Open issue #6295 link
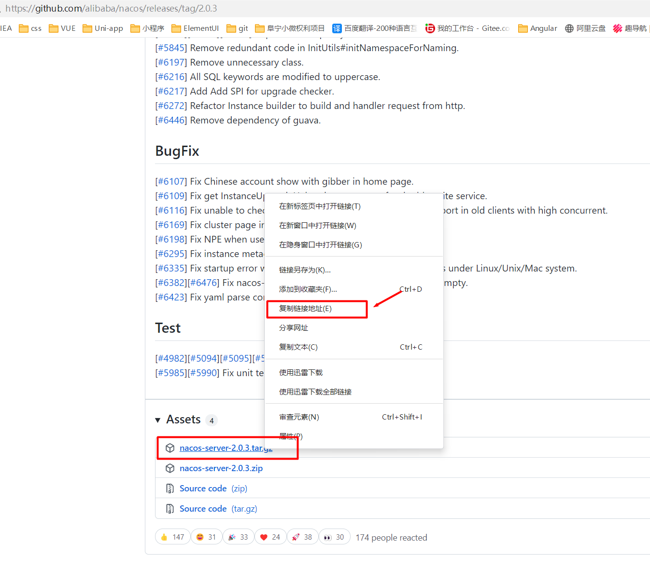Viewport: 650px width, 570px height. pyautogui.click(x=171, y=254)
